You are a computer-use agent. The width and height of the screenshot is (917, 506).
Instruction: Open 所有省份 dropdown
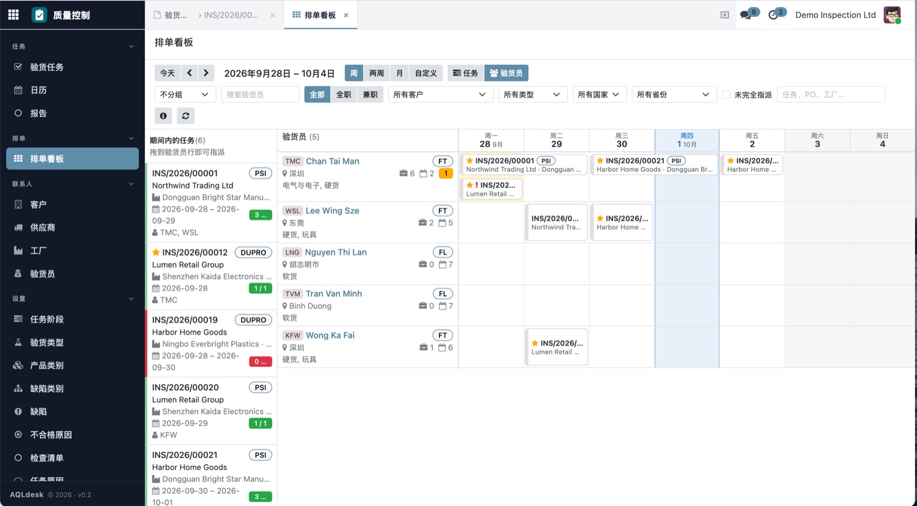point(674,95)
